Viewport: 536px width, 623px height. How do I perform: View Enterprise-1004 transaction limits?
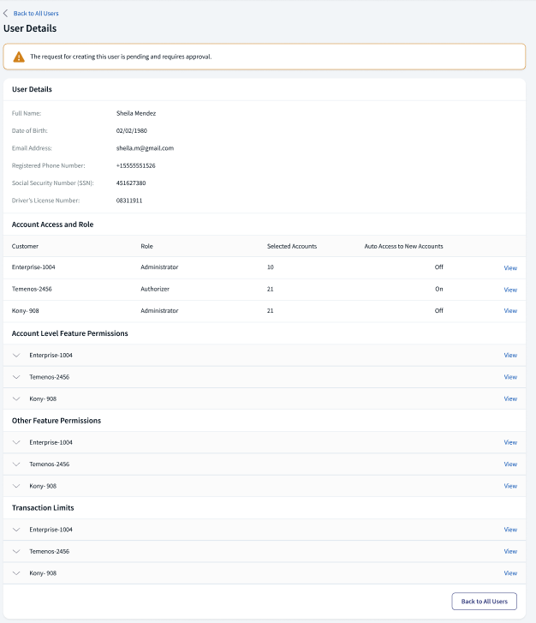(x=510, y=530)
